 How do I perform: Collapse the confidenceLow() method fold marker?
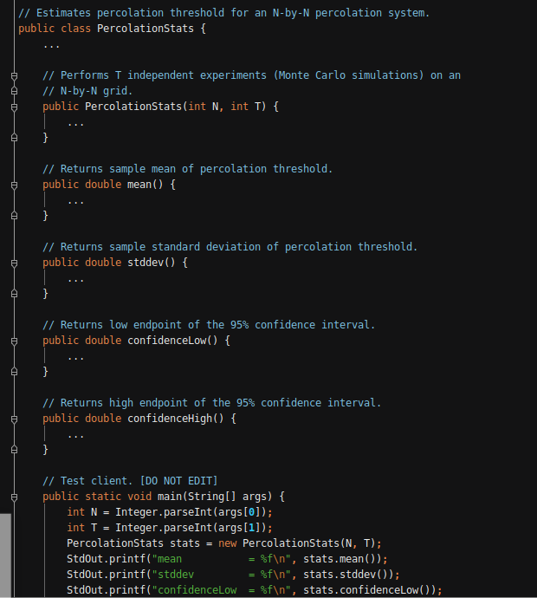(14, 341)
